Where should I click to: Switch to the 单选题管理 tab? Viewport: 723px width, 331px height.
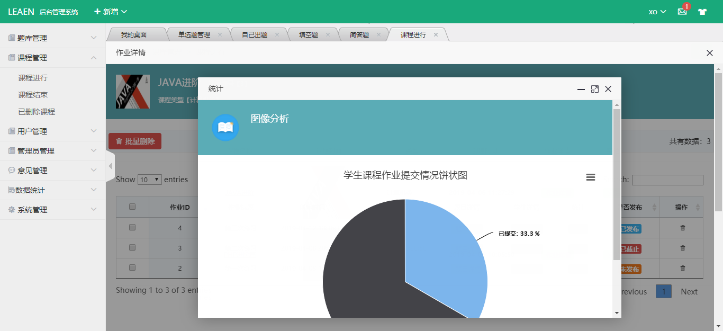tap(194, 34)
